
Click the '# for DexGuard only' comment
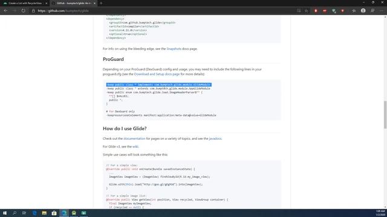click(120, 112)
